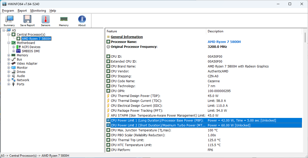Click the SMBIOS DMI icon
Screen dimensions: 308x158
[x=18, y=51]
